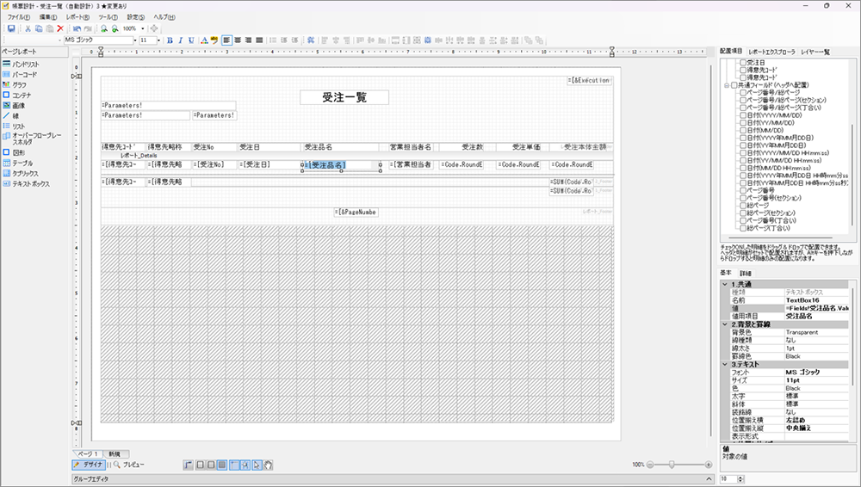Screen dimensions: 861x487
Task: Switch to 詳細 properties tab
Action: tap(745, 273)
